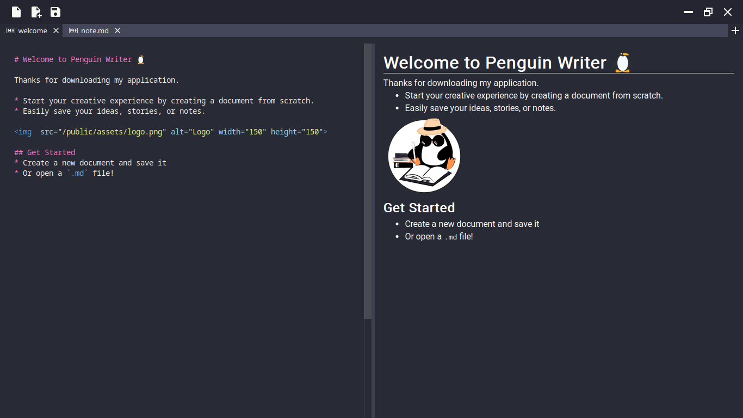Create a new blank document
Viewport: 743px width, 418px height.
pyautogui.click(x=16, y=12)
